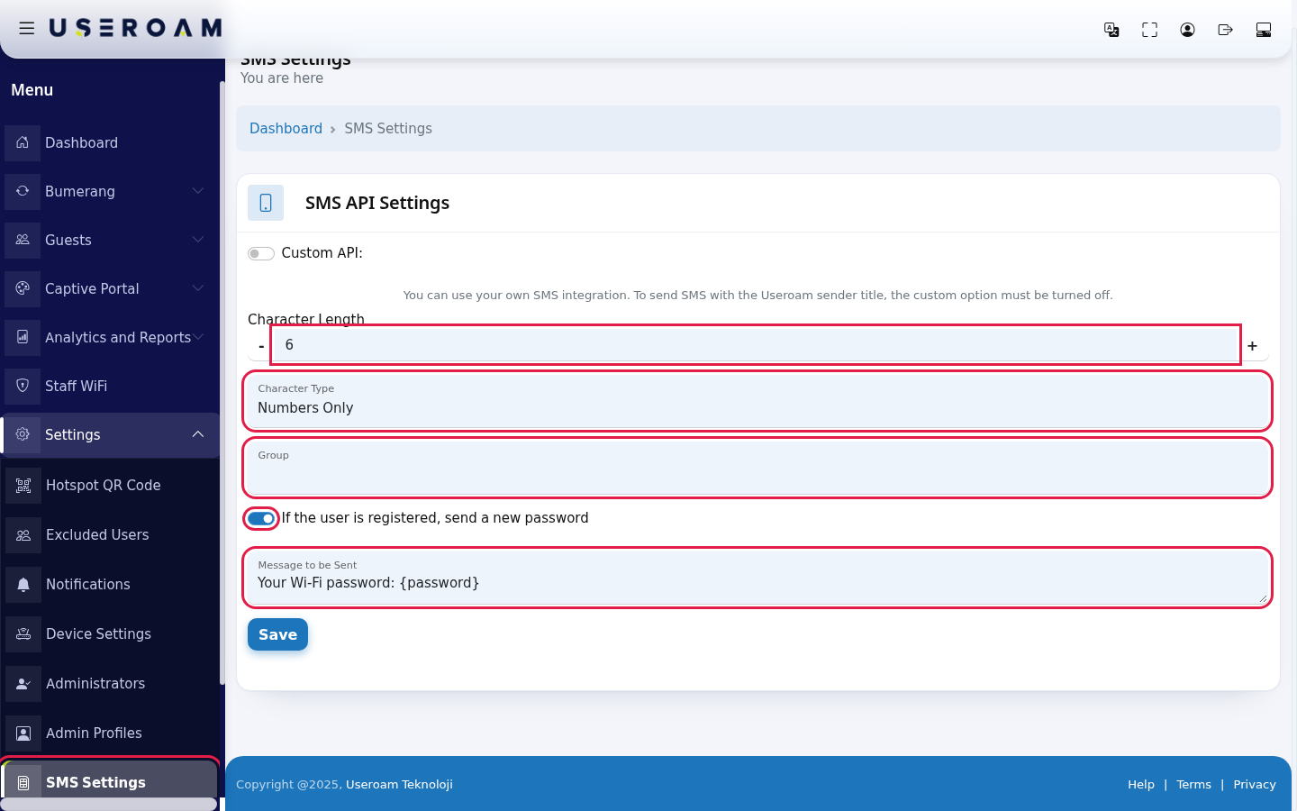Image resolution: width=1297 pixels, height=811 pixels.
Task: Click the Analytics and Reports chart icon
Action: coord(23,337)
